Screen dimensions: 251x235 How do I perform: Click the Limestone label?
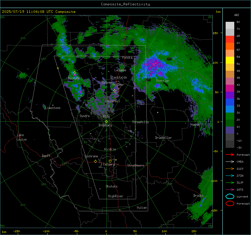(53, 108)
